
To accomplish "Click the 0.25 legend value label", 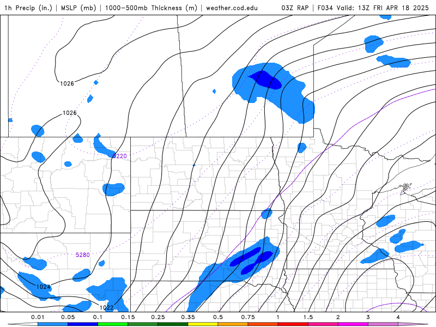I will tap(158, 317).
